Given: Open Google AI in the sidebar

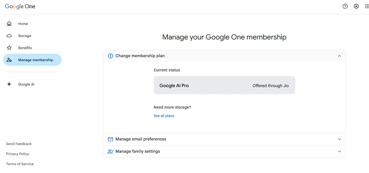Looking at the screenshot, I should 32,84.
